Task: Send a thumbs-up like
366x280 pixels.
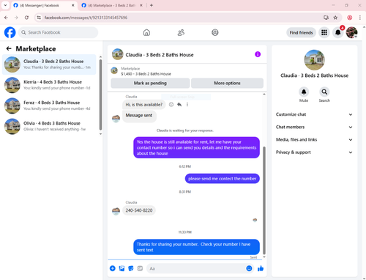Action: tap(261, 268)
